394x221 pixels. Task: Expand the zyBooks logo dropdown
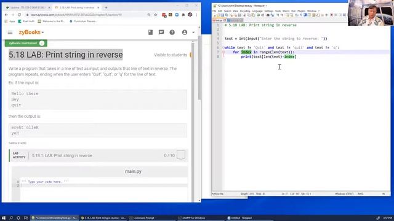(42, 33)
